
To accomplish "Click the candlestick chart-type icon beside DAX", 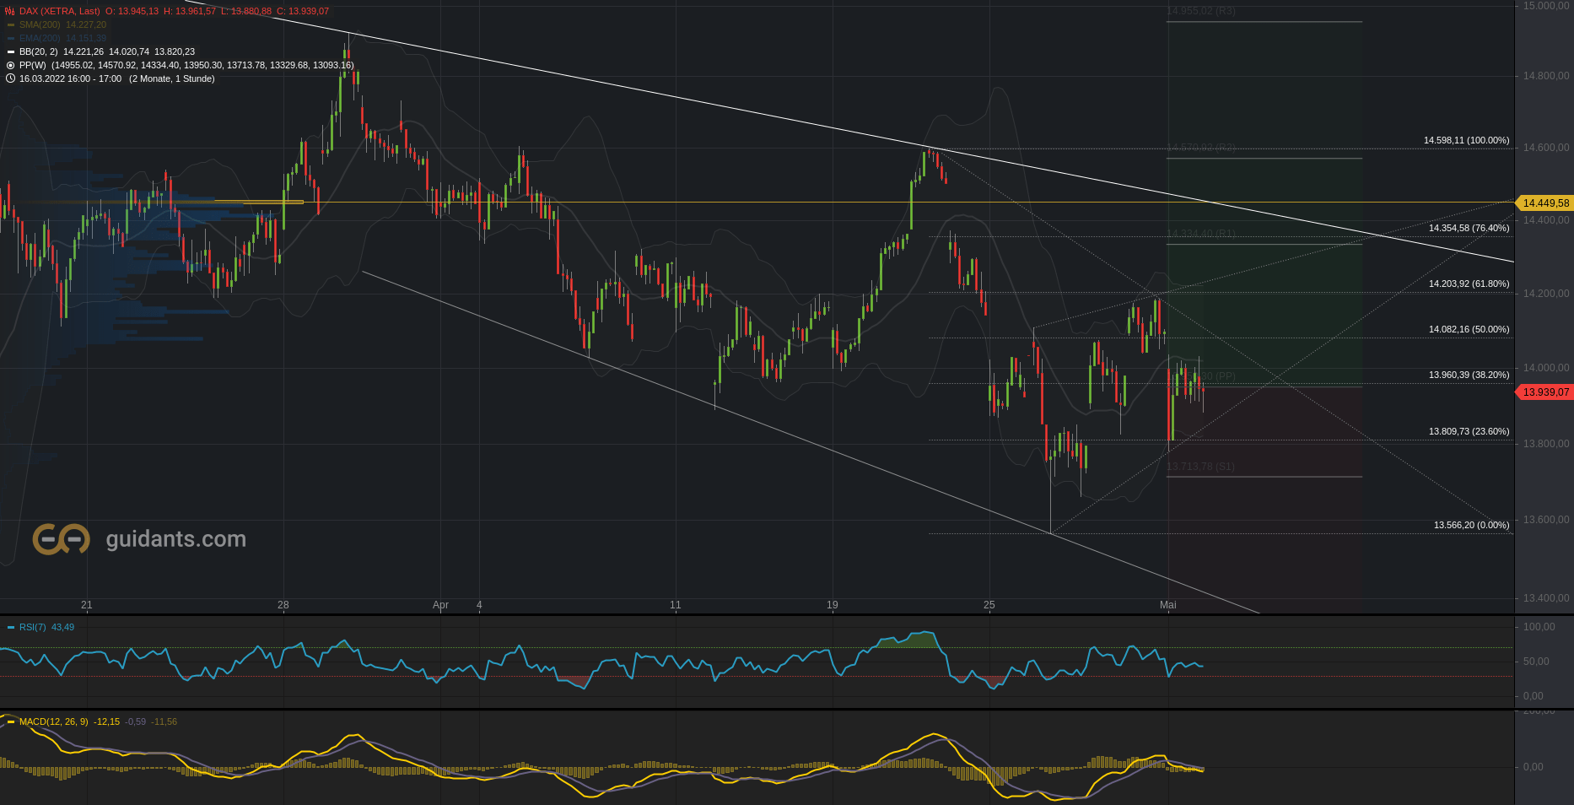I will (x=10, y=11).
